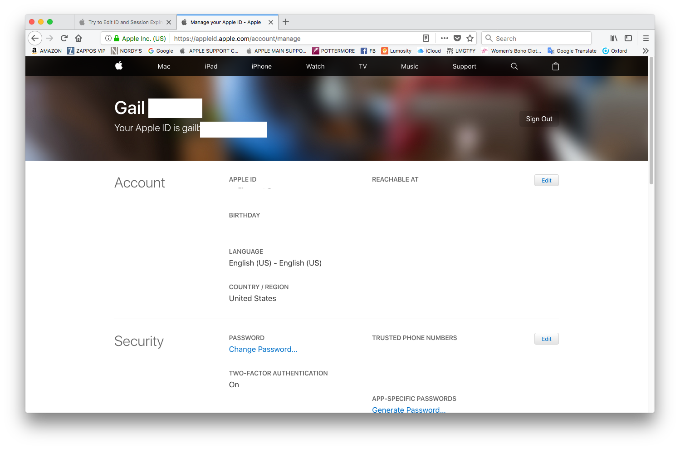Viewport: 680px width, 449px height.
Task: Click the vertical page scrollbar
Action: (x=651, y=121)
